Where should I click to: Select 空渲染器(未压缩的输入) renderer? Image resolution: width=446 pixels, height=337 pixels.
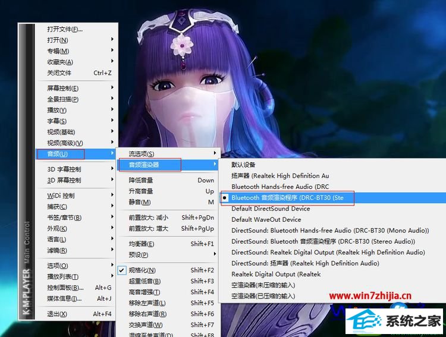(333, 285)
